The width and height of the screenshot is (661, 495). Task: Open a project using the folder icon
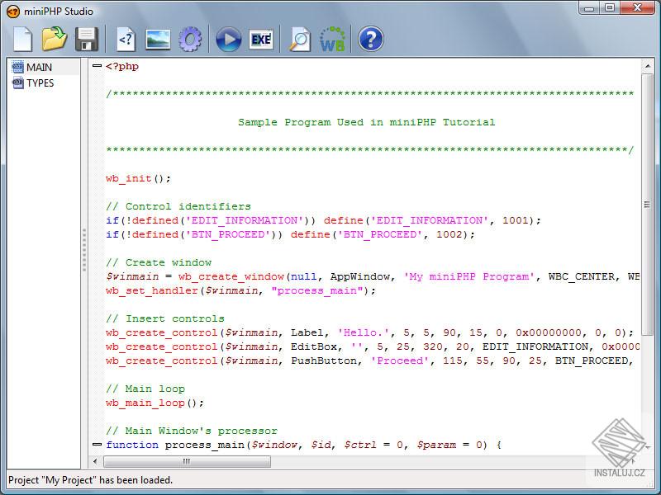point(55,39)
